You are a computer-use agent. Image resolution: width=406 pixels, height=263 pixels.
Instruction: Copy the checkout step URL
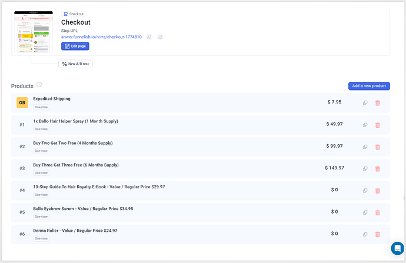(149, 37)
